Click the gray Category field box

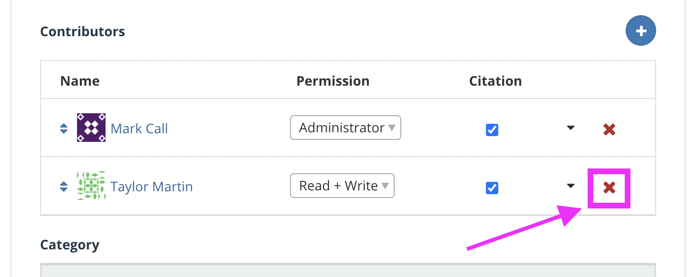click(348, 269)
